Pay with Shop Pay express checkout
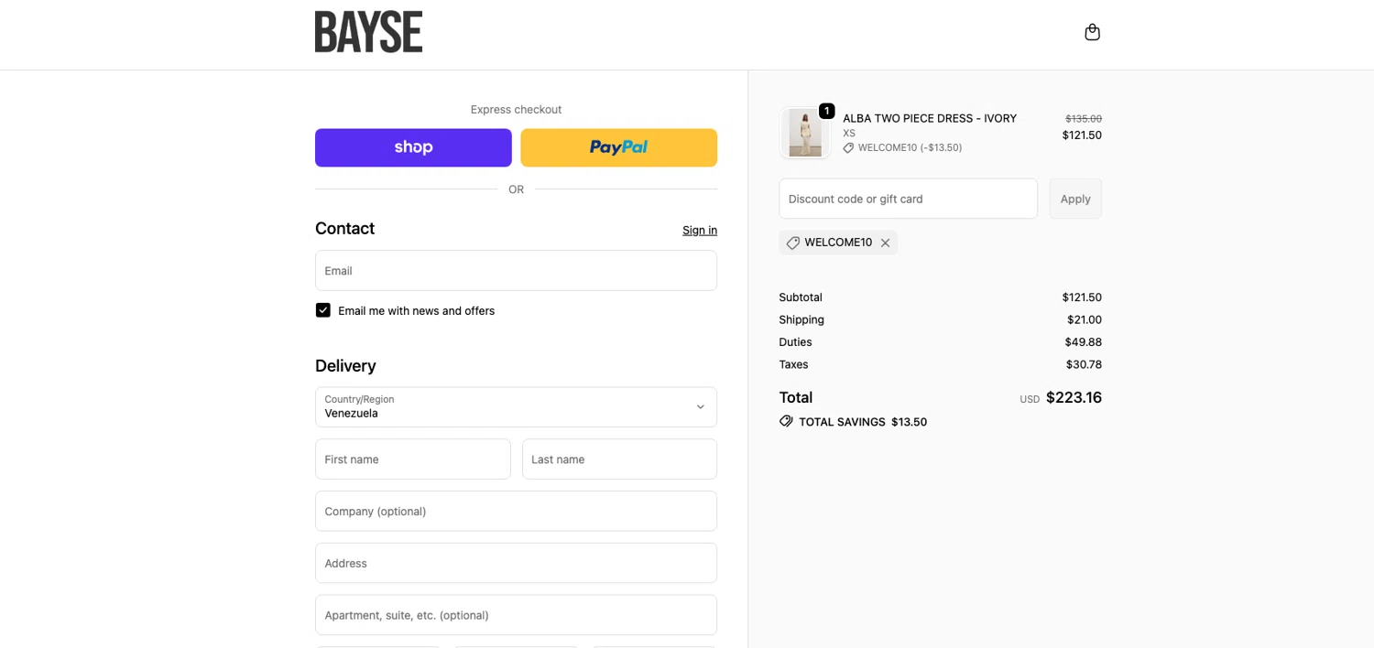1374x648 pixels. pos(413,147)
